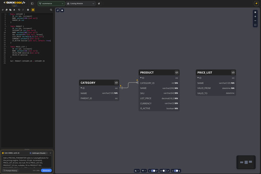Open the Anthropic (Claude) model selector
Viewport: 261px width, 174px height.
38,153
